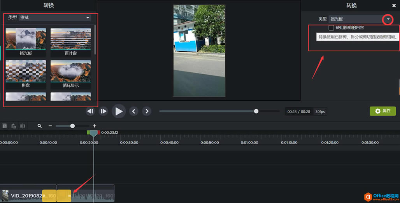
Task: Click the timeline paste icon
Action: [x=14, y=126]
